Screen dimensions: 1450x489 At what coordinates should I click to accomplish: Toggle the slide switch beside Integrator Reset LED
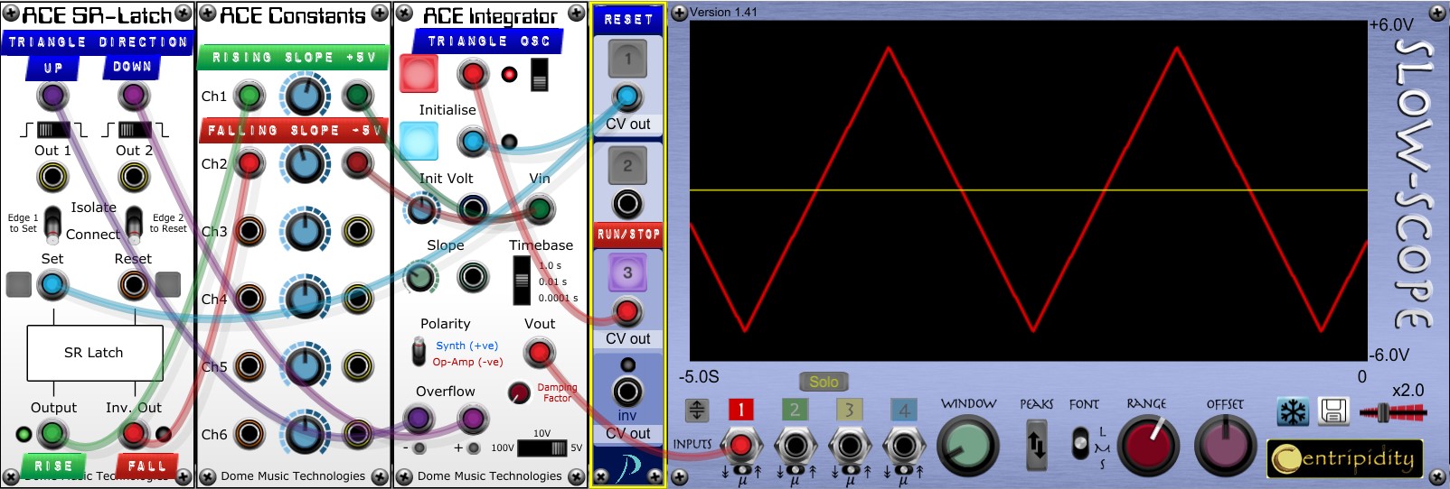point(540,75)
